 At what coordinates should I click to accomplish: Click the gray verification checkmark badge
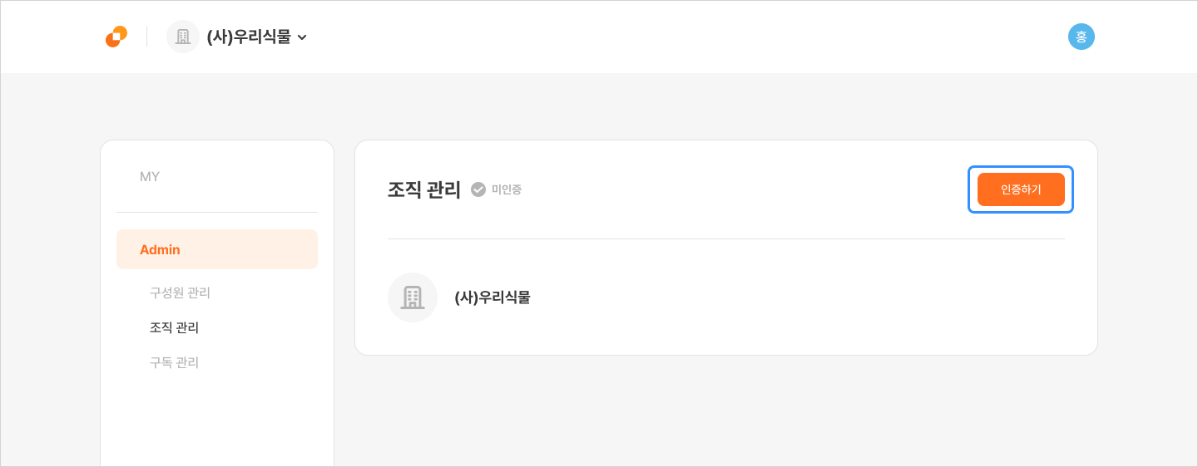(x=478, y=189)
